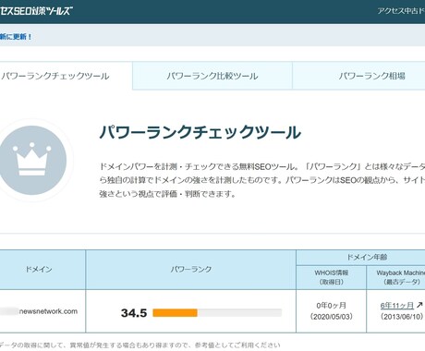Click the (2020/05/03) acquisition date

[x=332, y=317]
